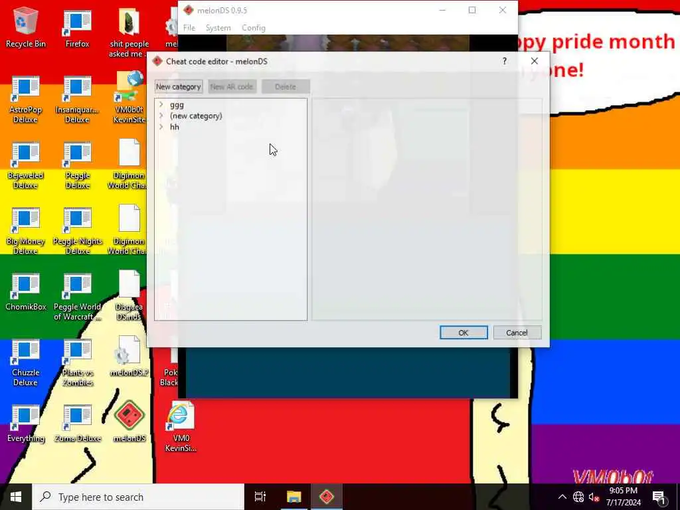Open the Windows Start menu
680x510 pixels.
pyautogui.click(x=16, y=497)
